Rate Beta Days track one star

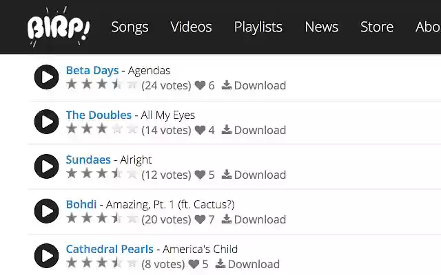click(72, 84)
